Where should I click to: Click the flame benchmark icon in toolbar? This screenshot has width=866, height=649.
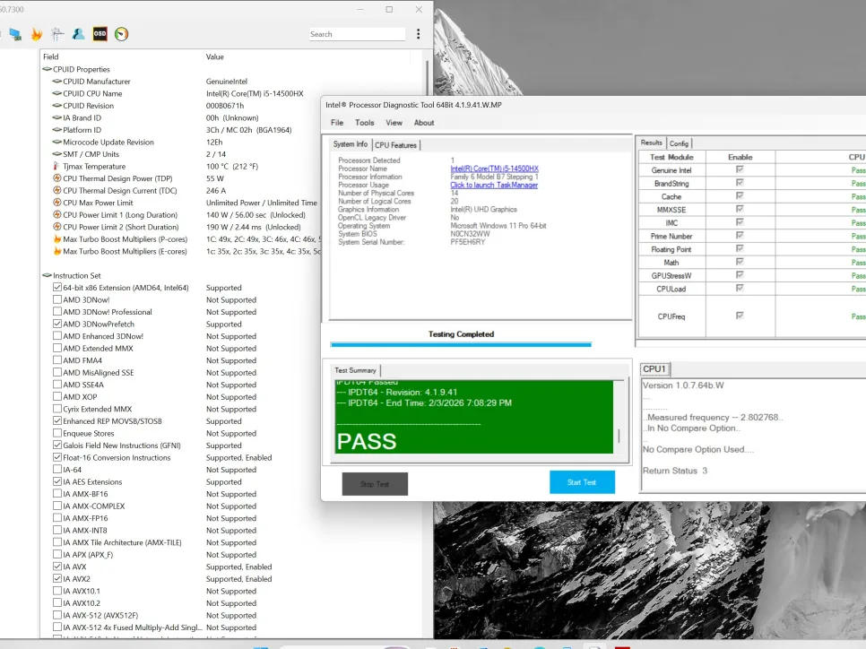[x=37, y=34]
